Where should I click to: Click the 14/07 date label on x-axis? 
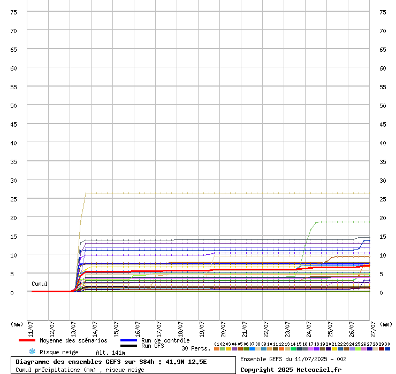click(95, 329)
